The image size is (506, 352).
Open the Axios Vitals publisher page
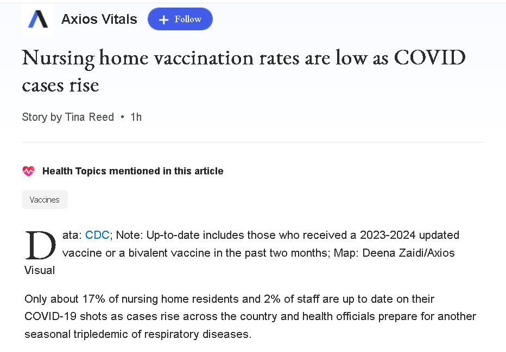point(99,19)
